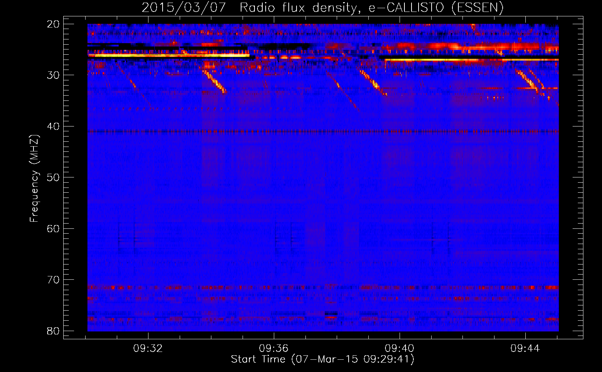Click the 20 frequency tick label
The image size is (602, 372).
pyautogui.click(x=53, y=24)
